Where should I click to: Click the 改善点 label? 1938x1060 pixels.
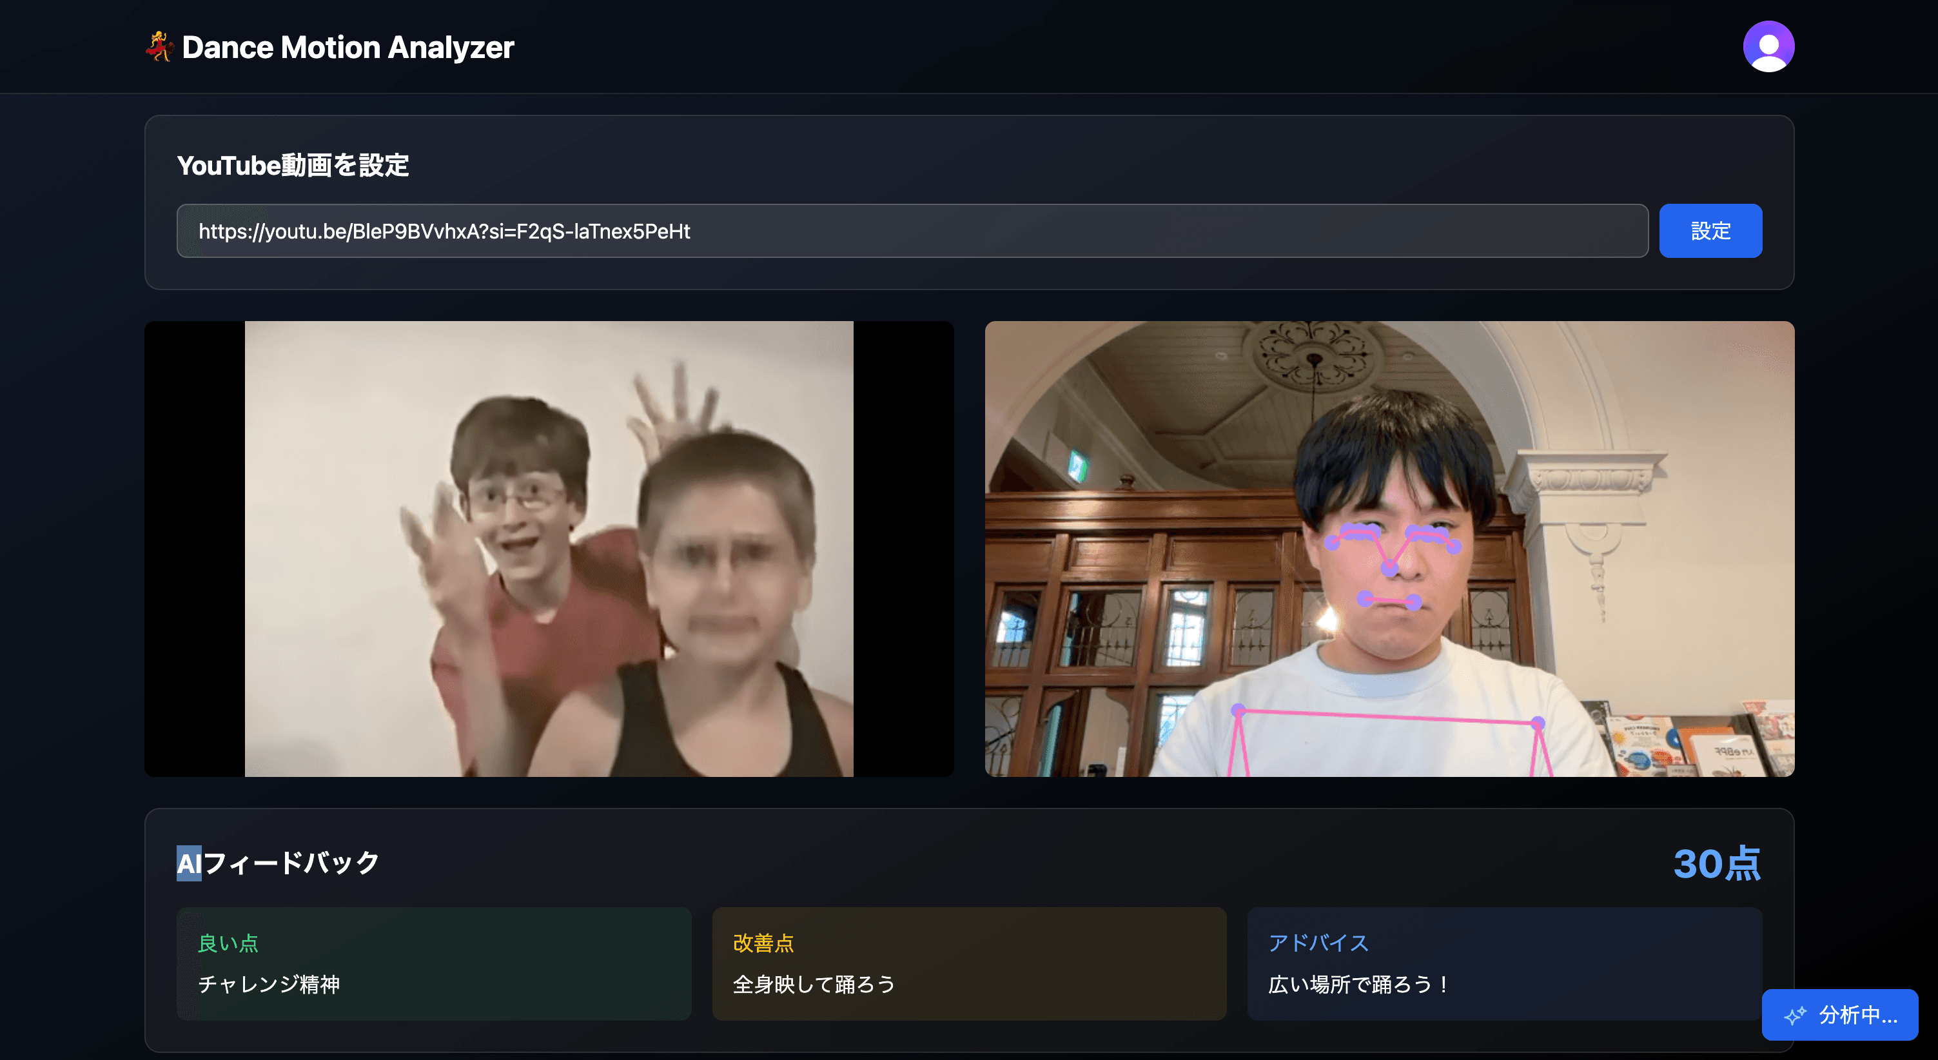763,943
